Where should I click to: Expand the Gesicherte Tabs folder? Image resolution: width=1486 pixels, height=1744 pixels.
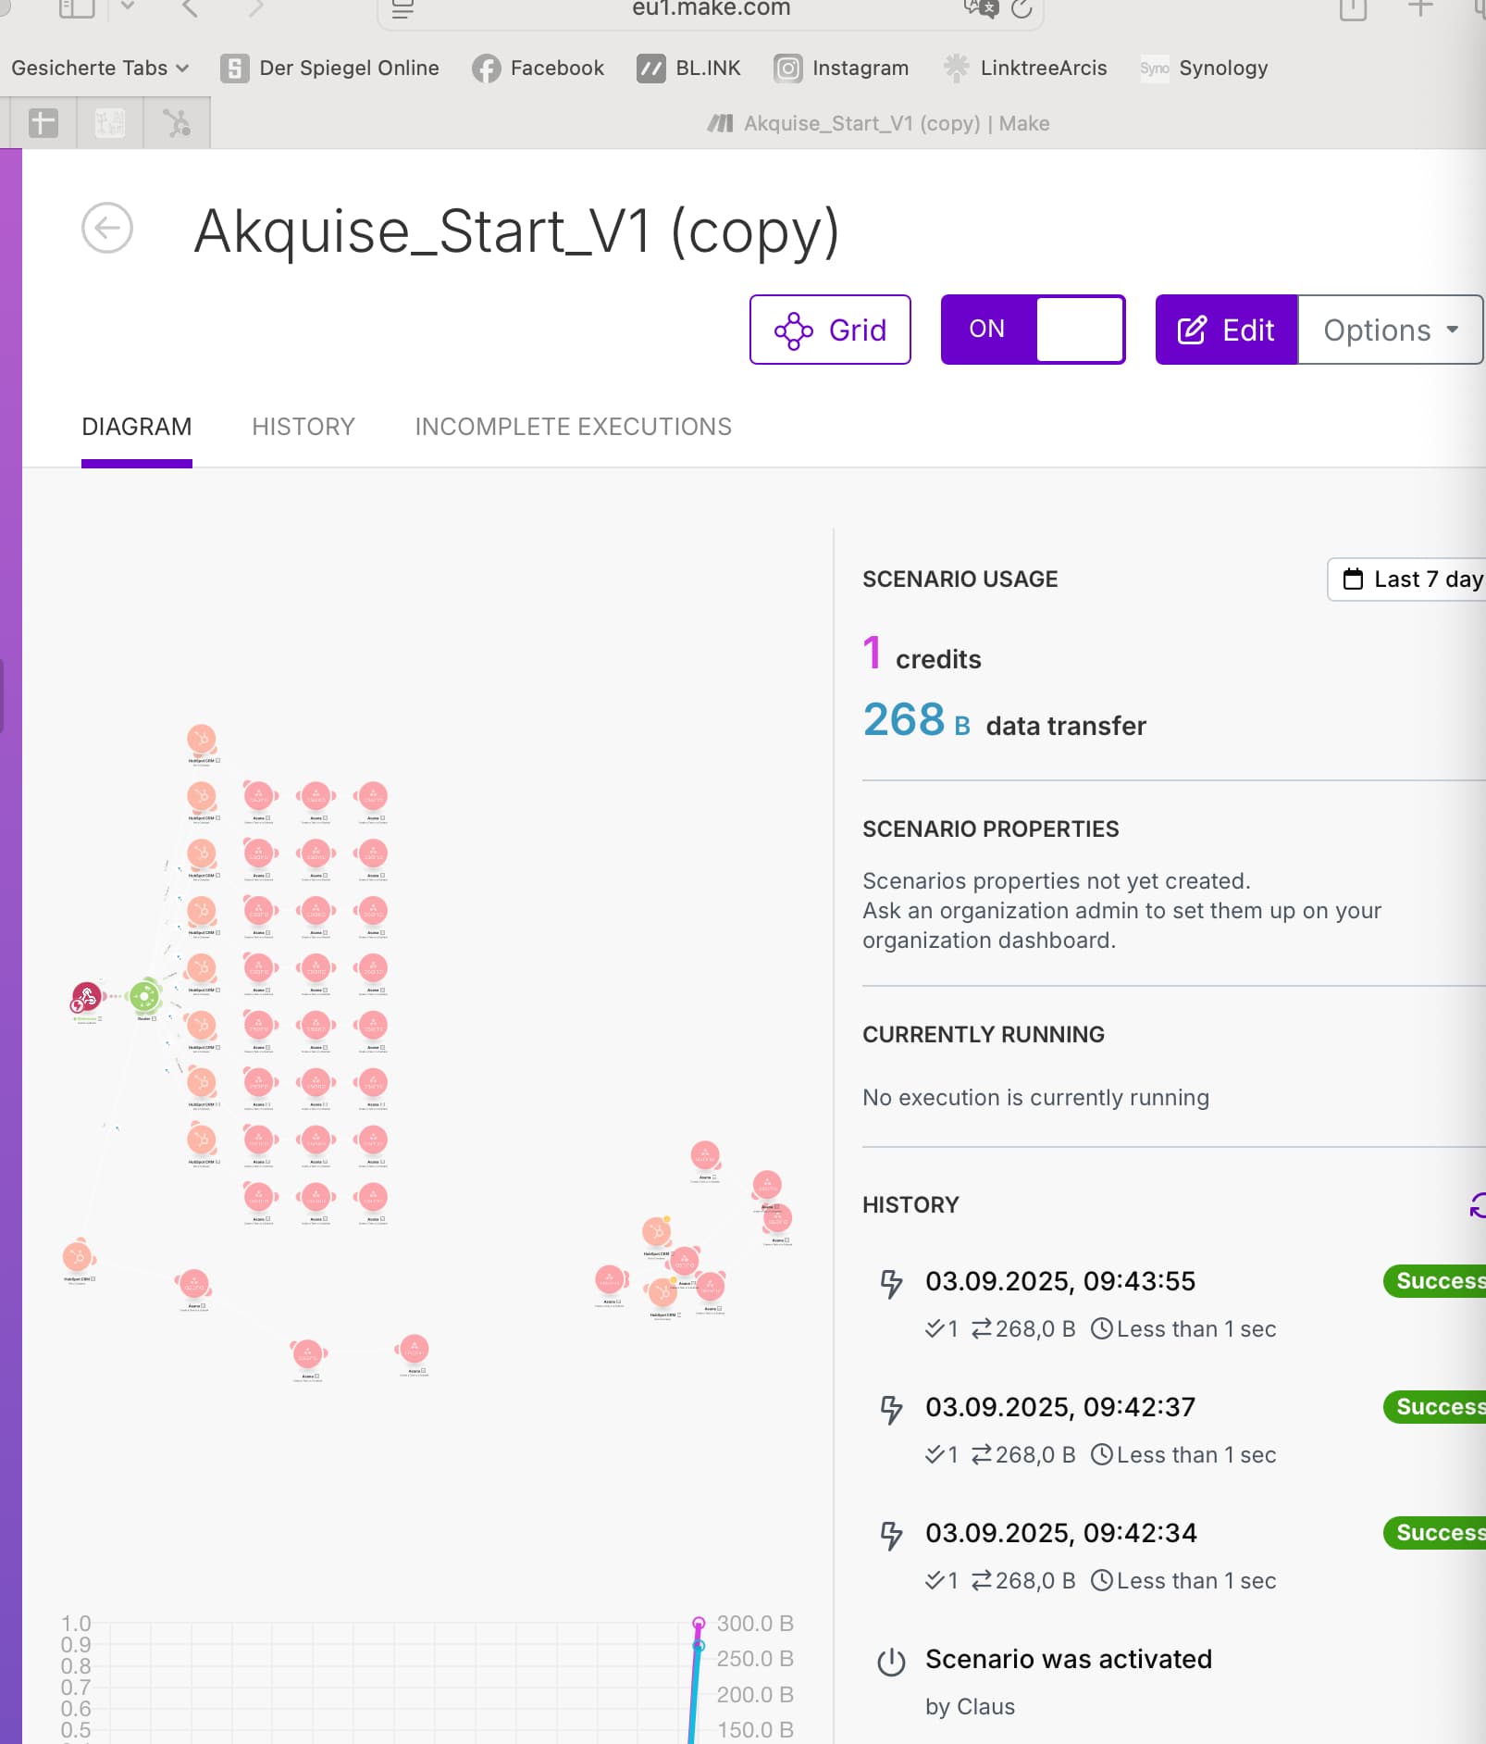pyautogui.click(x=100, y=69)
